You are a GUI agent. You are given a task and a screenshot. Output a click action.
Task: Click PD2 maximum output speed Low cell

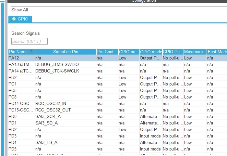[x=195, y=129]
